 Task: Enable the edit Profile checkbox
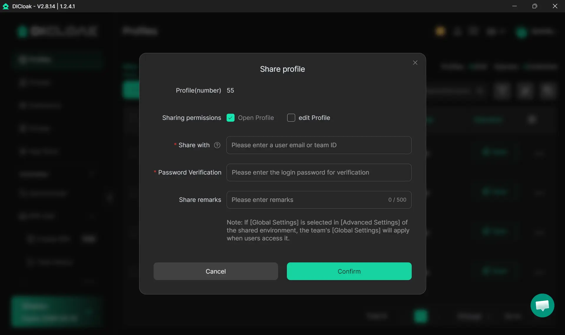pyautogui.click(x=291, y=118)
